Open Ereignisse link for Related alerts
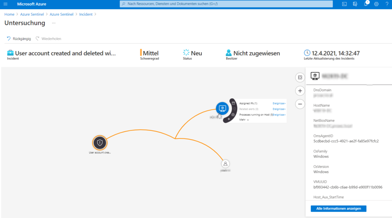Image resolution: width=392 pixels, height=218 pixels. click(x=279, y=109)
